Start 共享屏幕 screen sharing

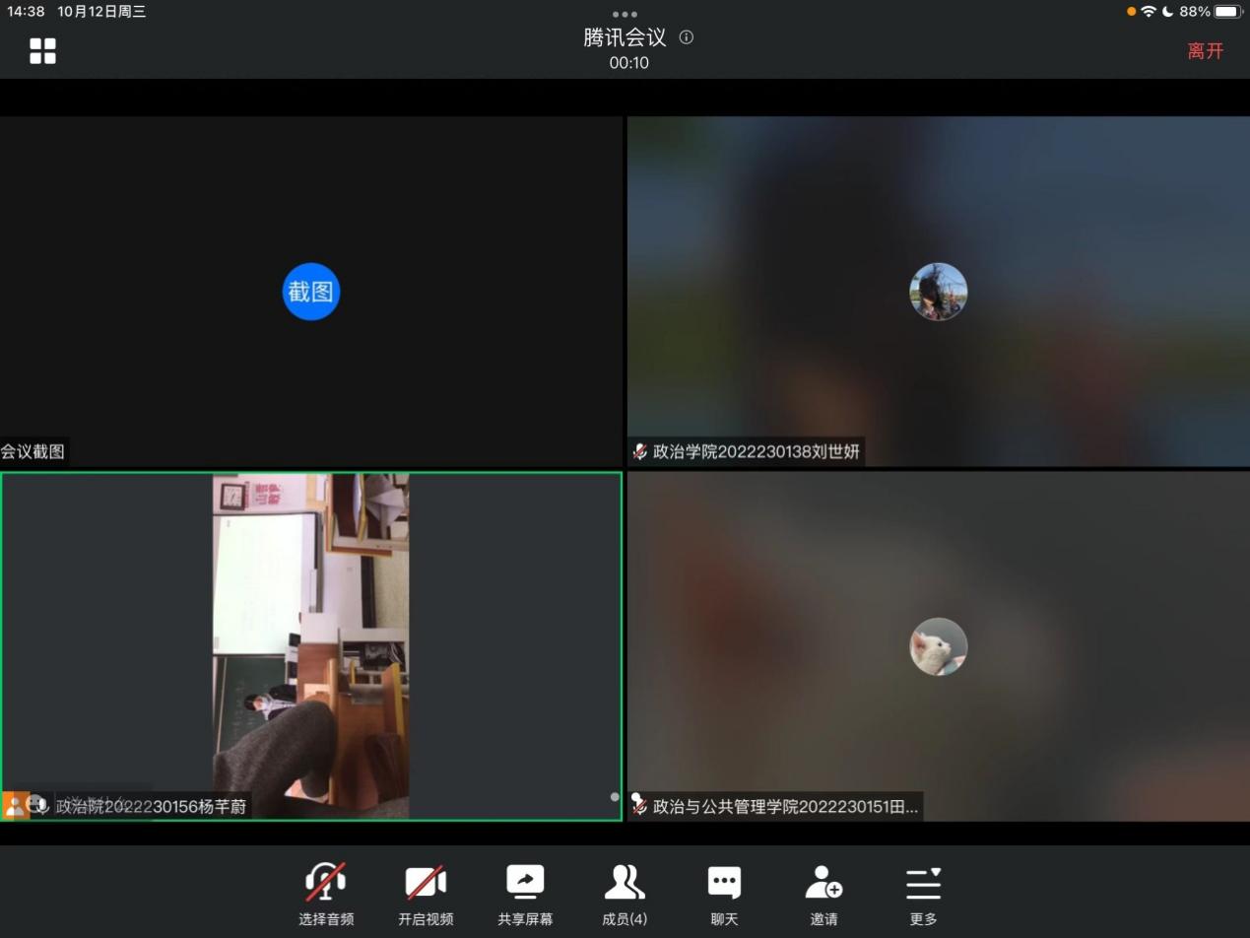(525, 894)
